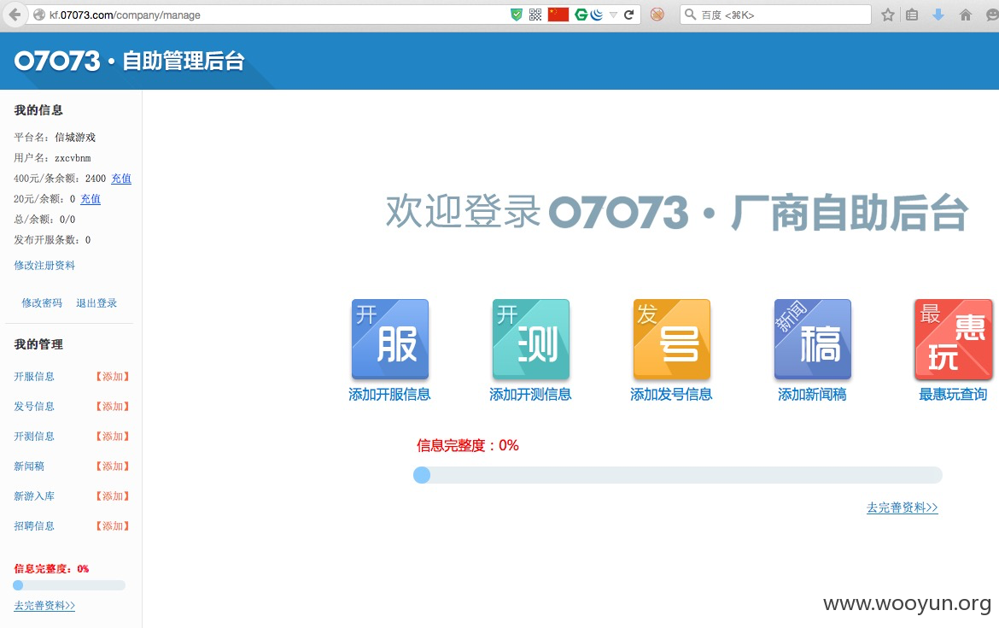Viewport: 999px width, 628px height.
Task: Click the green G extension icon
Action: pyautogui.click(x=581, y=15)
